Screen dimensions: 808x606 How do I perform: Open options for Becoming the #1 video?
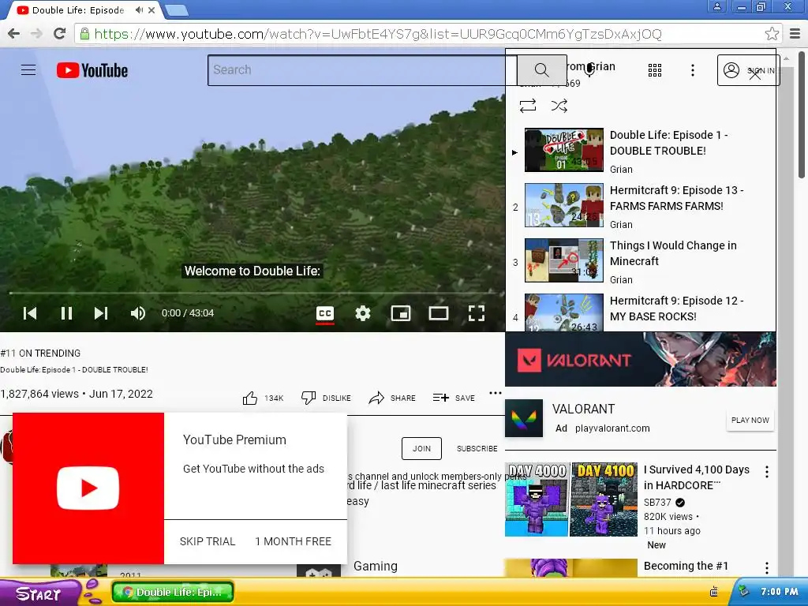pos(767,568)
